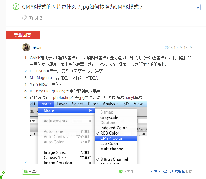Screen dimensions: 206x179
Task: Open the Select menu
Action: click(x=77, y=104)
